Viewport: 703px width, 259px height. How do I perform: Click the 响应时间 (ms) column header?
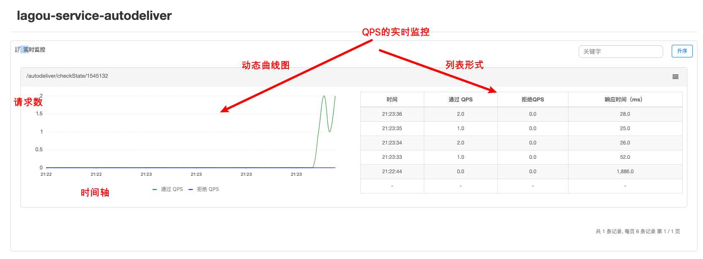[625, 100]
